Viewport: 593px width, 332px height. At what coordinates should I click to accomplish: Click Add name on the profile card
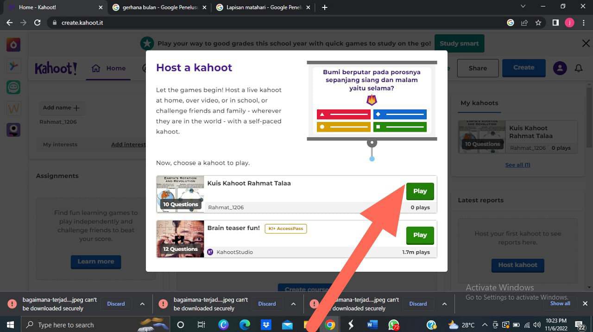(61, 108)
